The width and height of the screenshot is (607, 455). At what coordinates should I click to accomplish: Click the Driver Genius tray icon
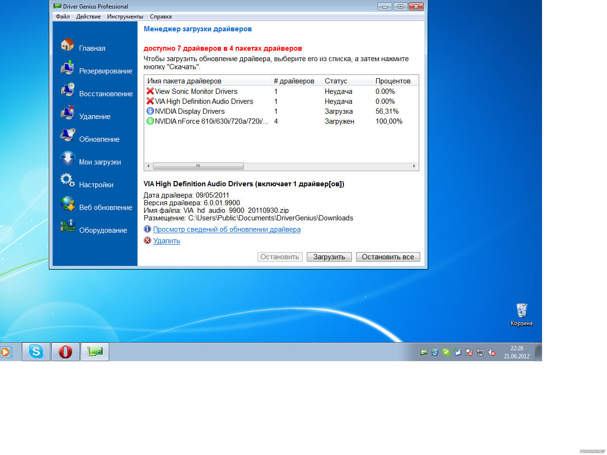[x=423, y=352]
